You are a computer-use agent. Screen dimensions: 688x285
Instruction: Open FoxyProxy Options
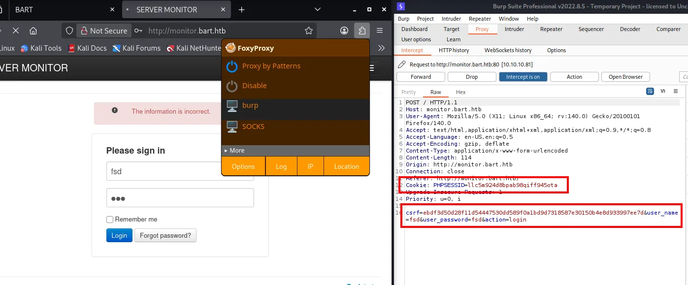(x=243, y=166)
